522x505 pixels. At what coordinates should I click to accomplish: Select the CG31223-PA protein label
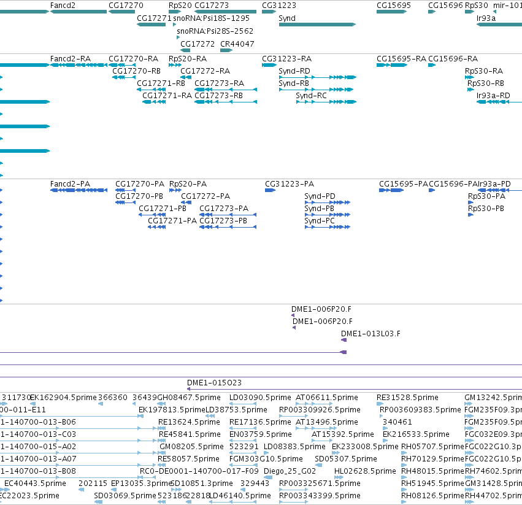click(x=290, y=184)
